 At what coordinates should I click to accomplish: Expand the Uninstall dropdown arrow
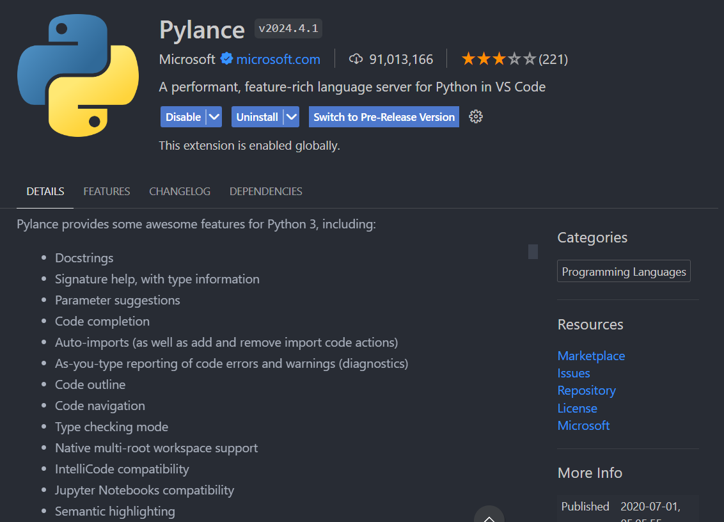click(x=291, y=117)
